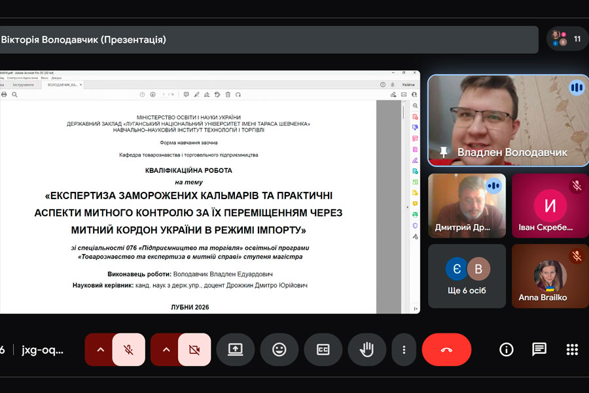Click the Acrobat rotate icon

(x=238, y=94)
